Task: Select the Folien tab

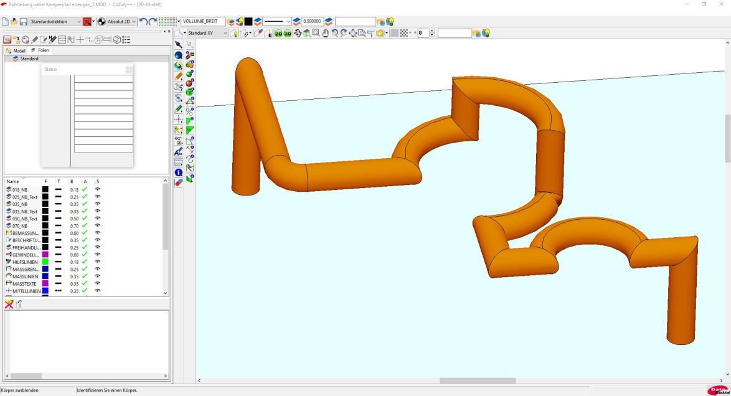Action: coord(40,50)
